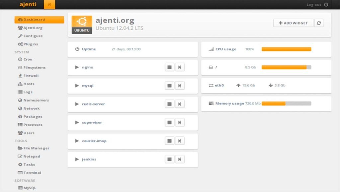
Task: Click the Packages gift icon
Action: point(20,116)
